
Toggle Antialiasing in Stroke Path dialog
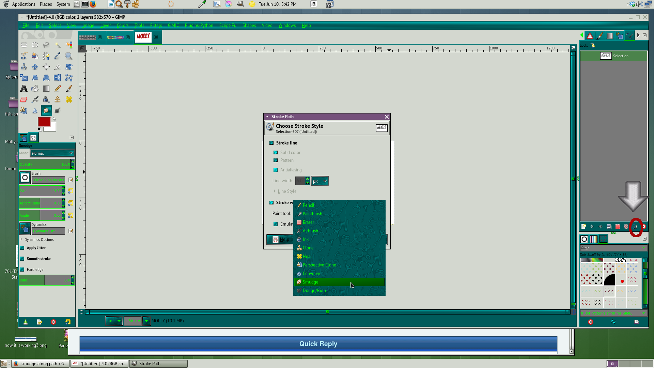click(276, 170)
